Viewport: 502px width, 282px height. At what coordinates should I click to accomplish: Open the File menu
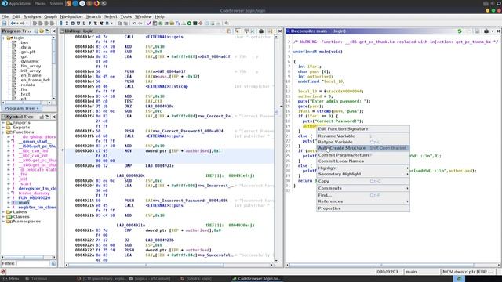(5, 16)
